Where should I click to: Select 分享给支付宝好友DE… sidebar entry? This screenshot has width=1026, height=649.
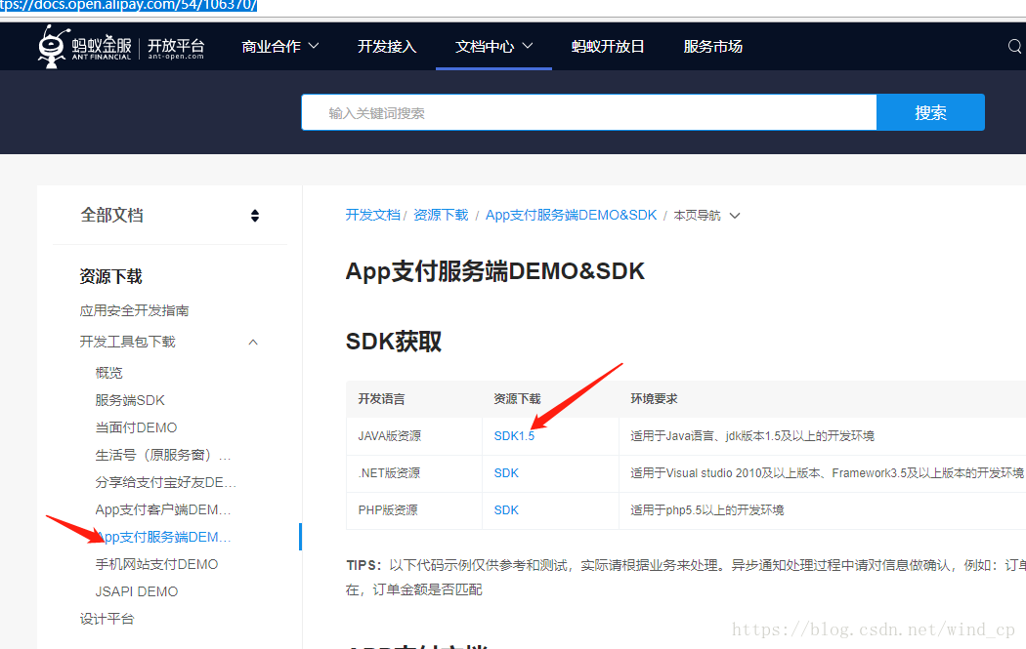coord(165,482)
